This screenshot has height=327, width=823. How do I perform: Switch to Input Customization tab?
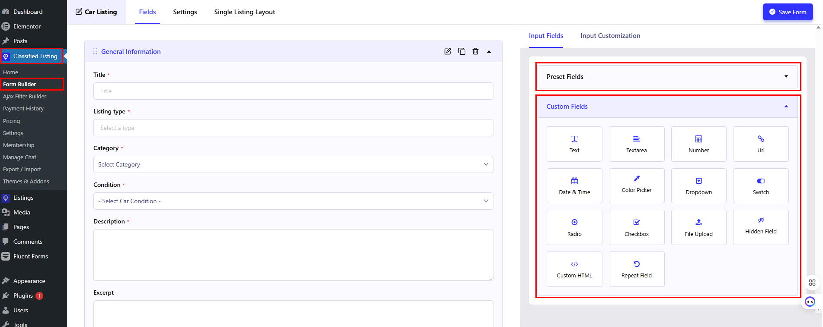click(x=610, y=36)
